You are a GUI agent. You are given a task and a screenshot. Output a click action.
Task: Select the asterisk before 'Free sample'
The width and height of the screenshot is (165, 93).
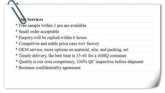click(x=16, y=25)
